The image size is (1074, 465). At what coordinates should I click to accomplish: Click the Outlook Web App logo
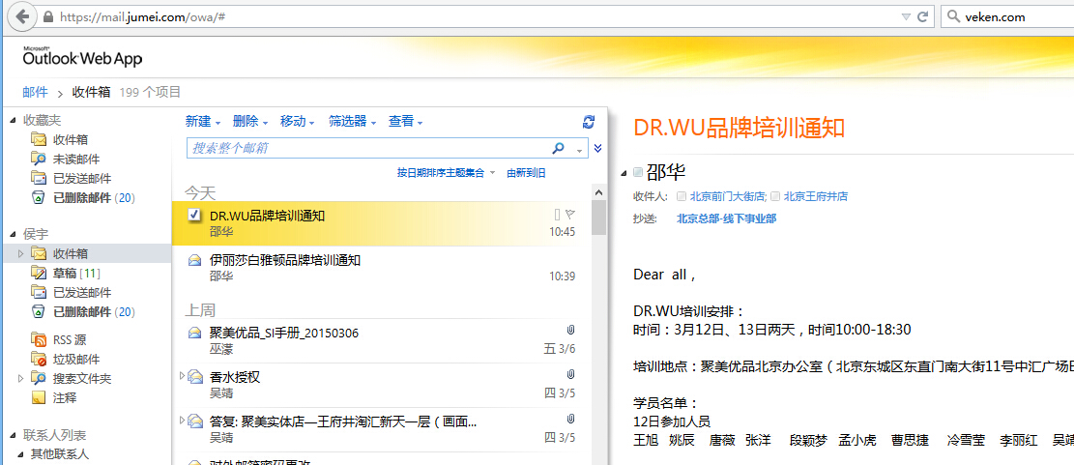pyautogui.click(x=82, y=57)
